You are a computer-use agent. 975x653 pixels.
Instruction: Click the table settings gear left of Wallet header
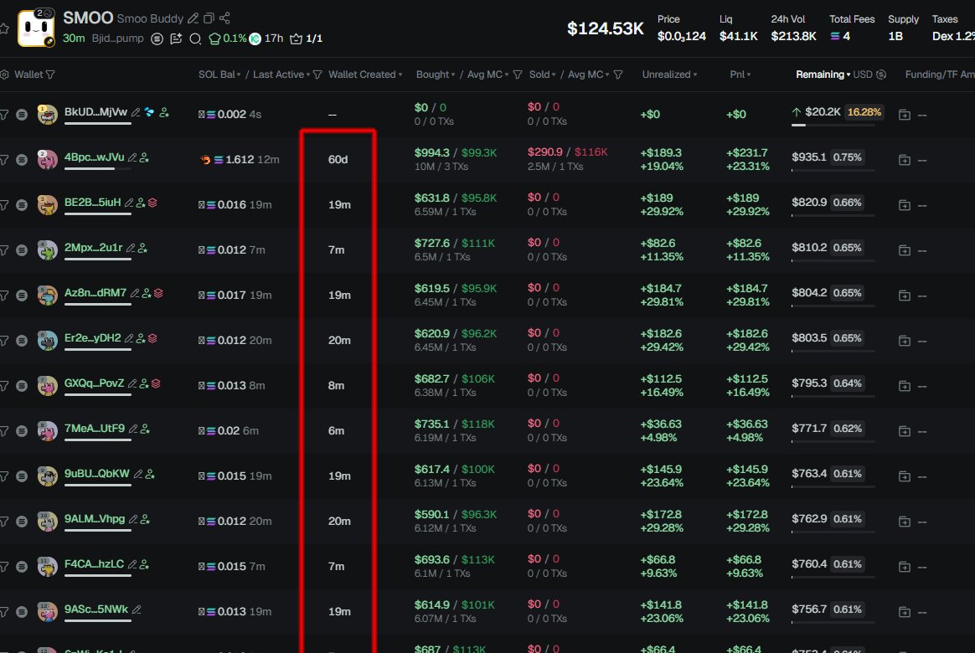[4, 75]
